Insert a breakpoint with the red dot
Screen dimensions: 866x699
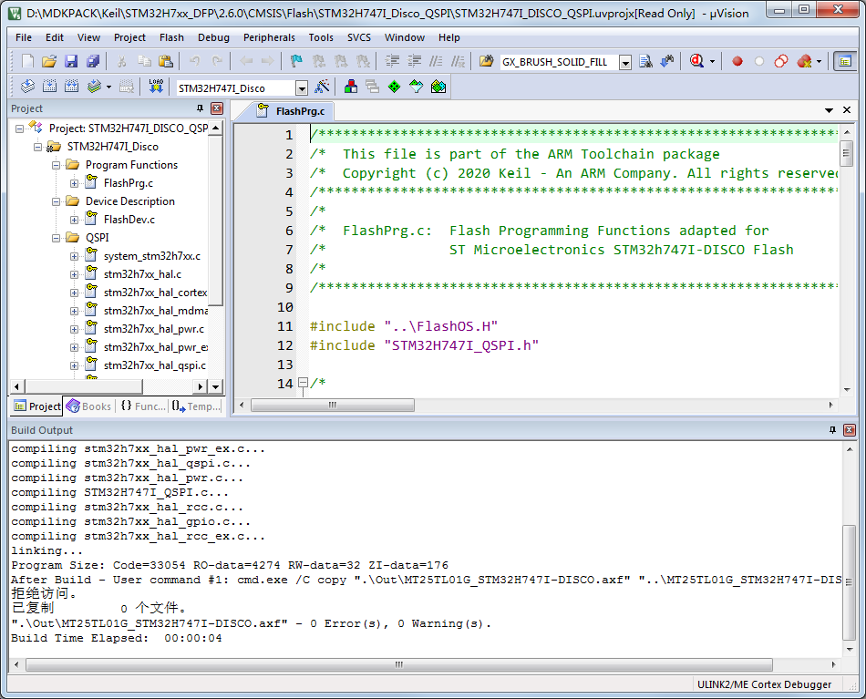pyautogui.click(x=737, y=61)
